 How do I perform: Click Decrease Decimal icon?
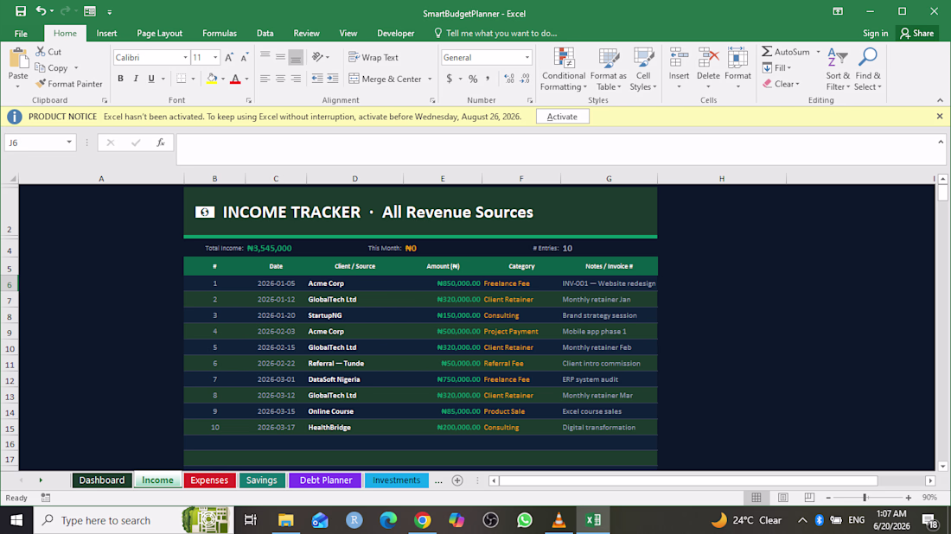525,79
